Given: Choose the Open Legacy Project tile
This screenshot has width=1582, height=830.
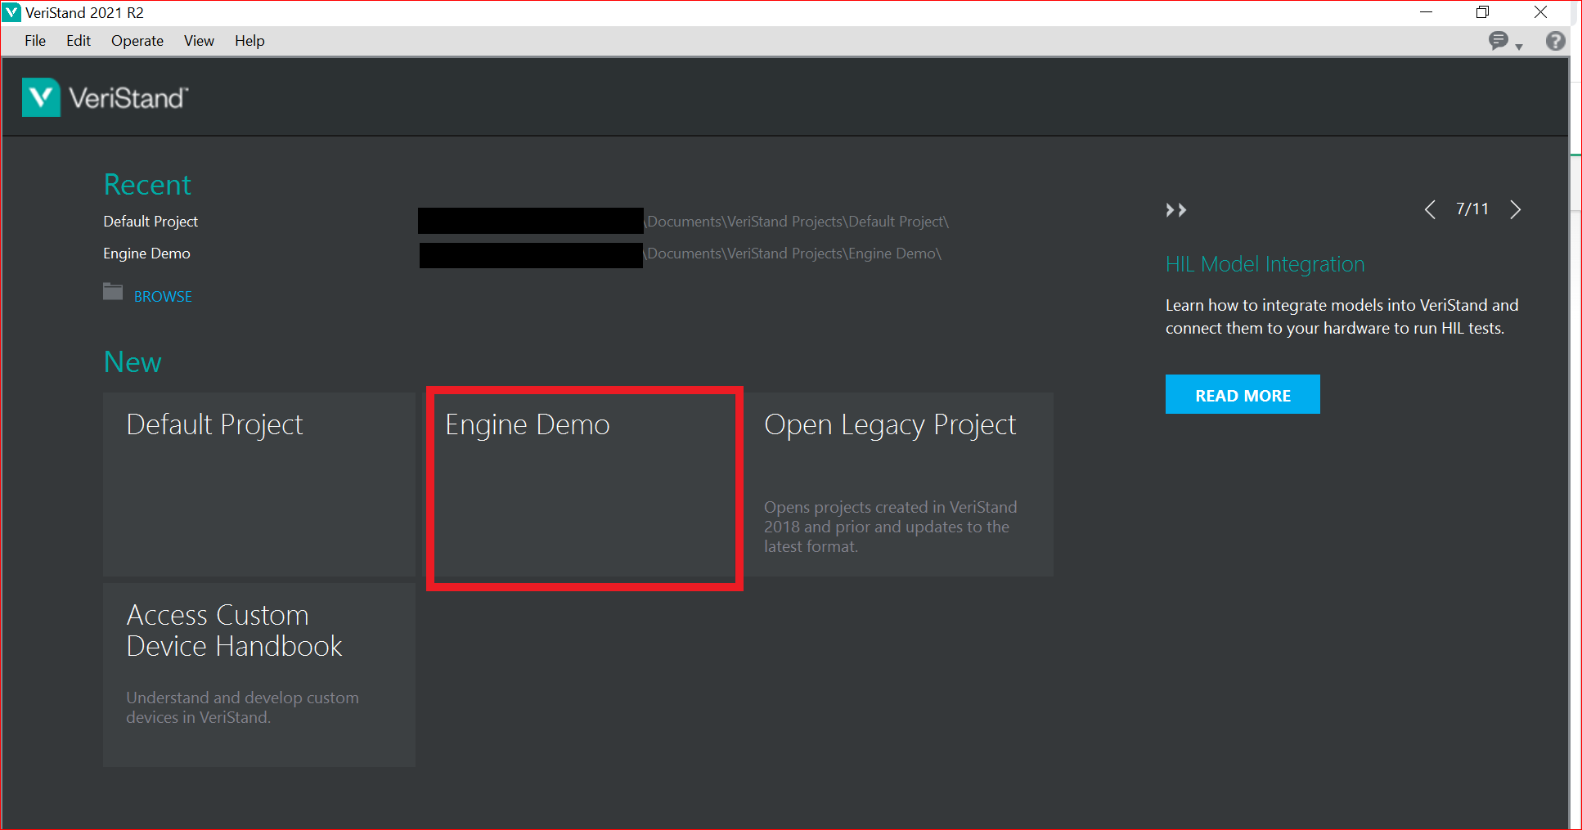Looking at the screenshot, I should point(898,484).
